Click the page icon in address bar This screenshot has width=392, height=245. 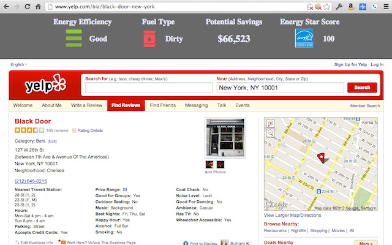click(50, 7)
